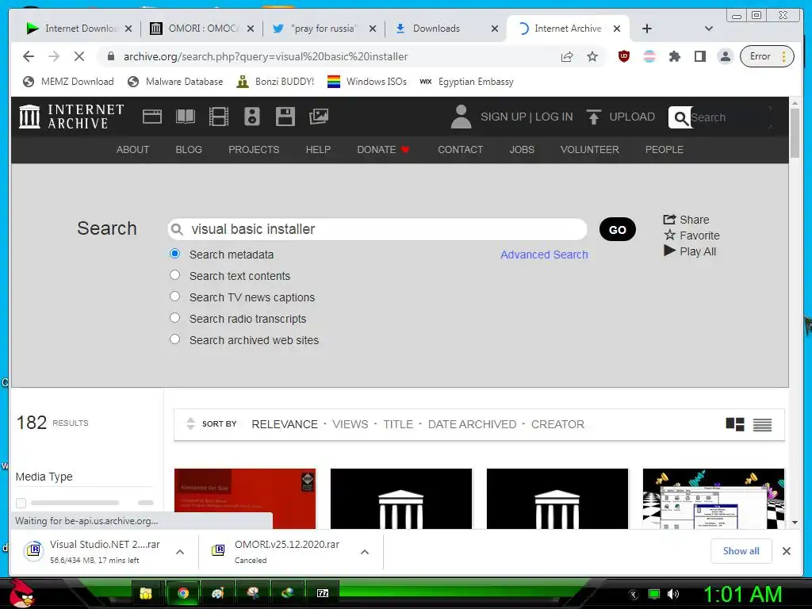
Task: Open the Internet Archive images icon
Action: click(319, 117)
